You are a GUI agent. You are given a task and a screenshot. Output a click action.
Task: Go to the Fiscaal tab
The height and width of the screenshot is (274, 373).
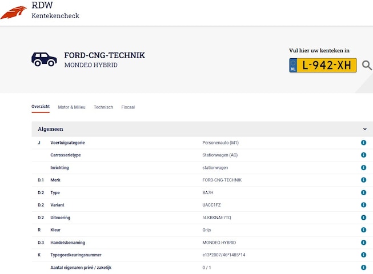pos(128,107)
